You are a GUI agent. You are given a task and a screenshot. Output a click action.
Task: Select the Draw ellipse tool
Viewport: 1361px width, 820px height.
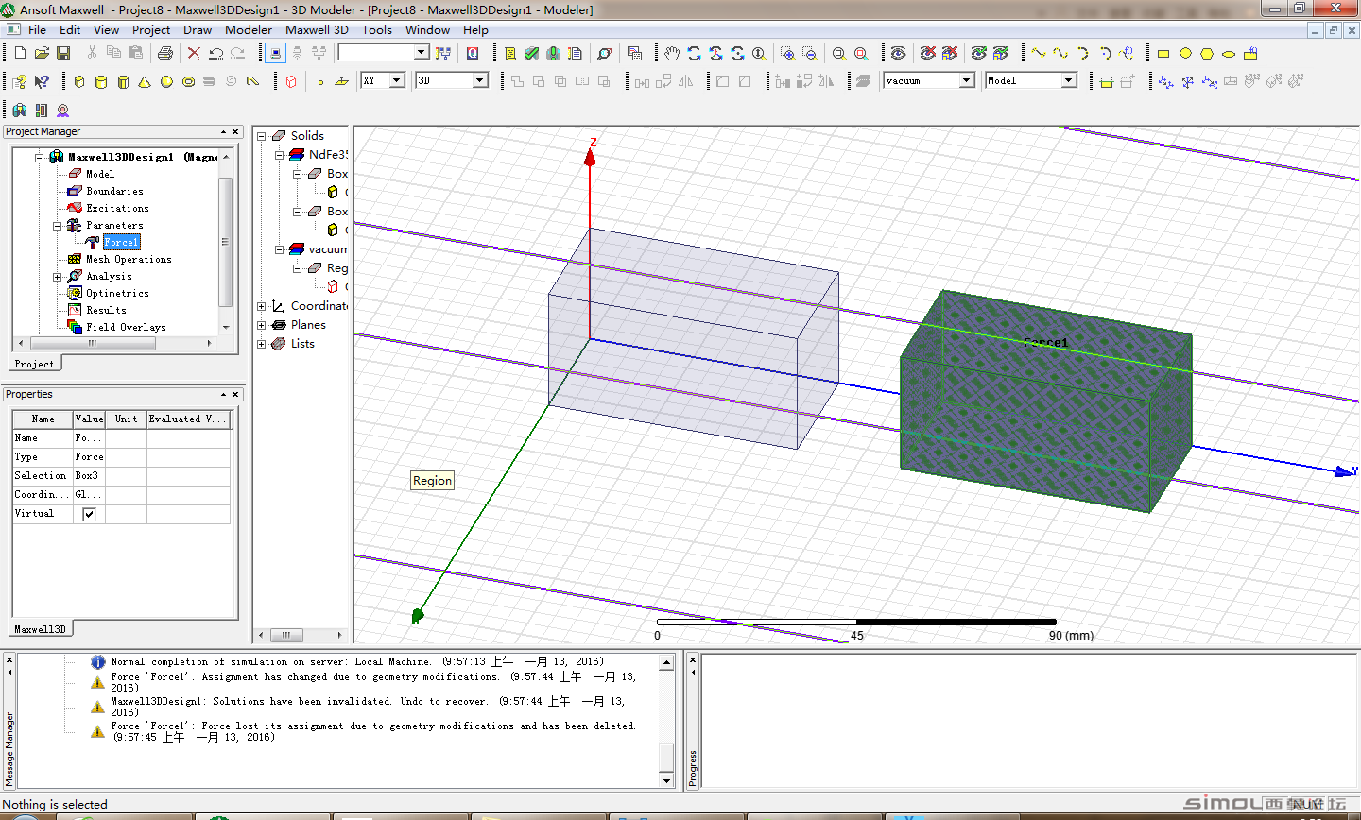click(x=1229, y=54)
